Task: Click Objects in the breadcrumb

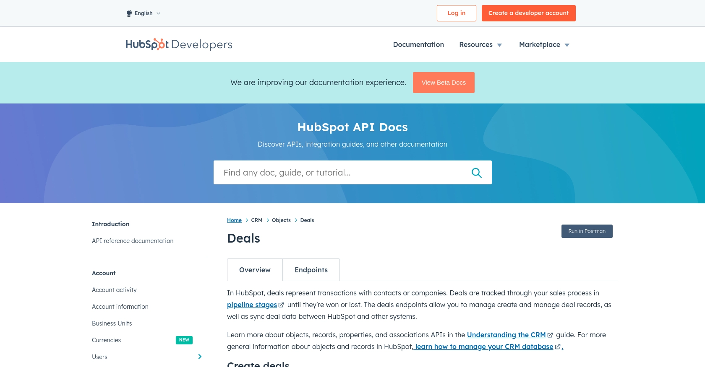Action: coord(281,220)
